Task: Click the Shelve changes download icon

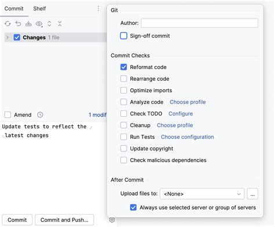Action: pos(28,24)
